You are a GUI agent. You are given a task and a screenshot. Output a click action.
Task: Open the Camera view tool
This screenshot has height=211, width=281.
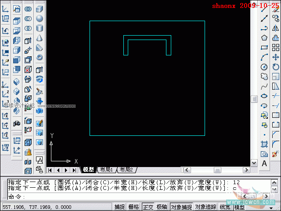(x=17, y=123)
